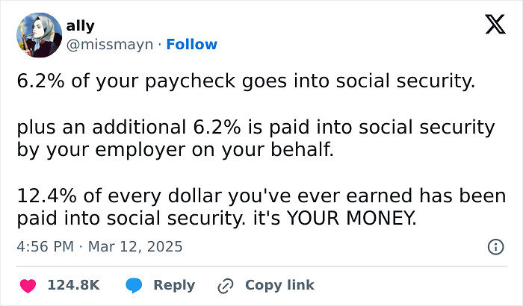Click the Mar 12, 2025 date

[135, 247]
